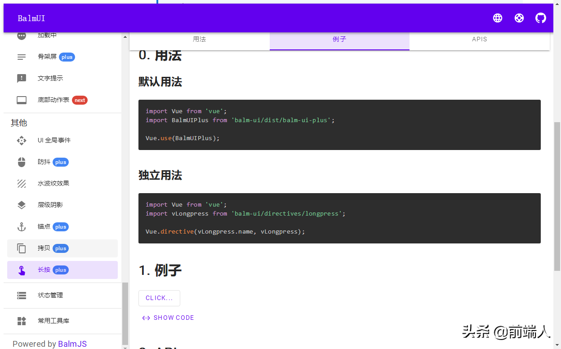Click the 骨架屏 skeleton lines icon
The image size is (561, 349).
pos(21,57)
